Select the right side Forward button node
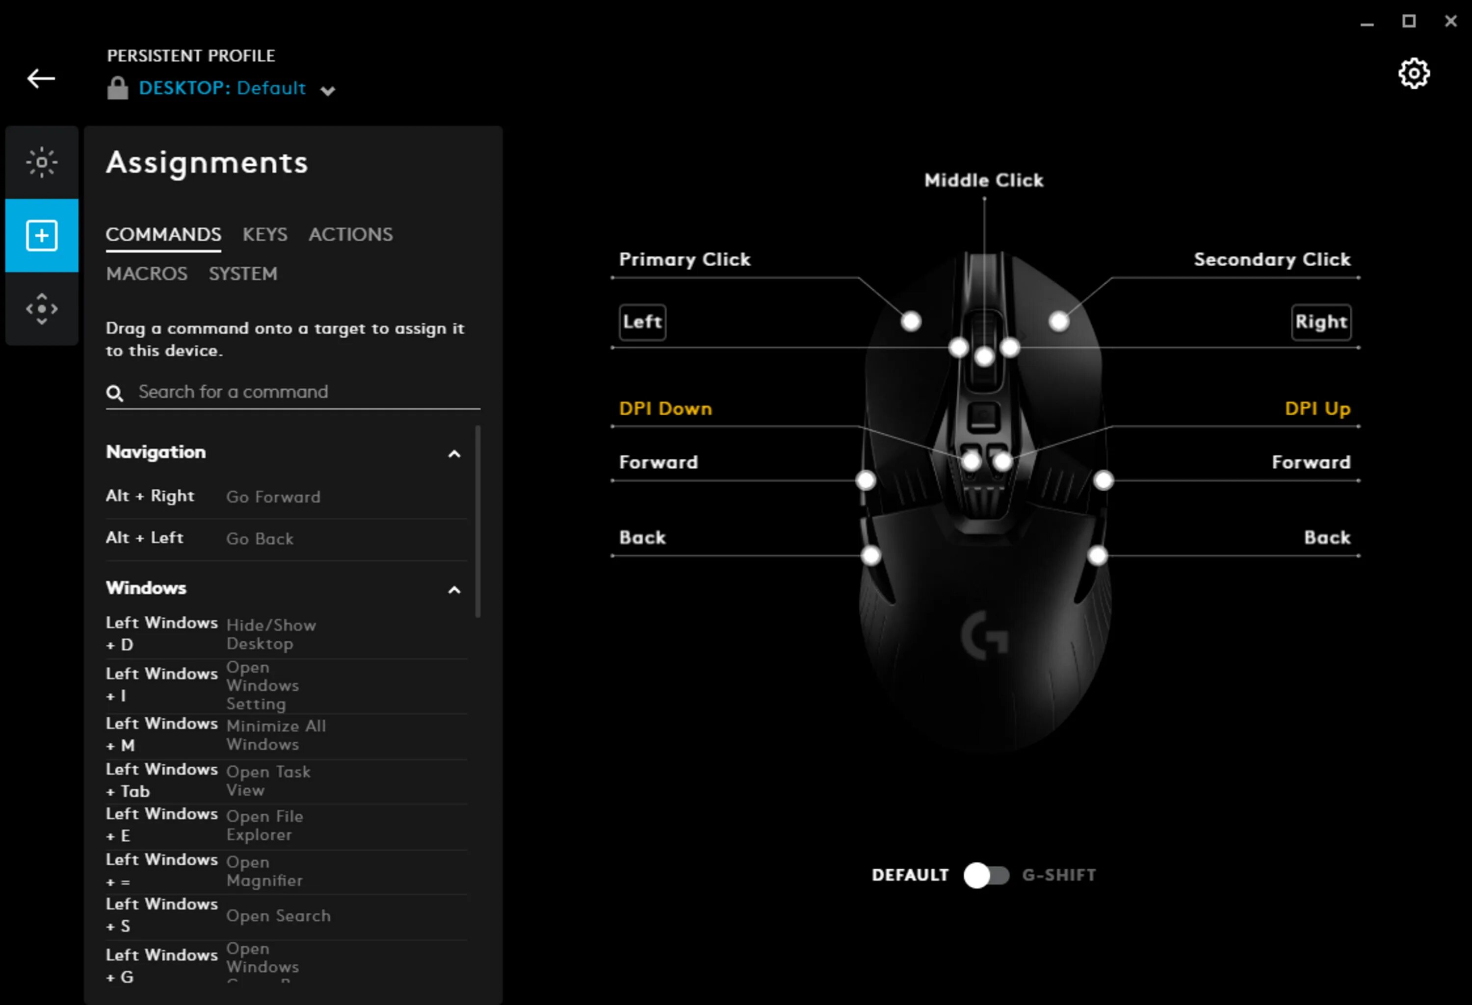 pyautogui.click(x=1104, y=480)
